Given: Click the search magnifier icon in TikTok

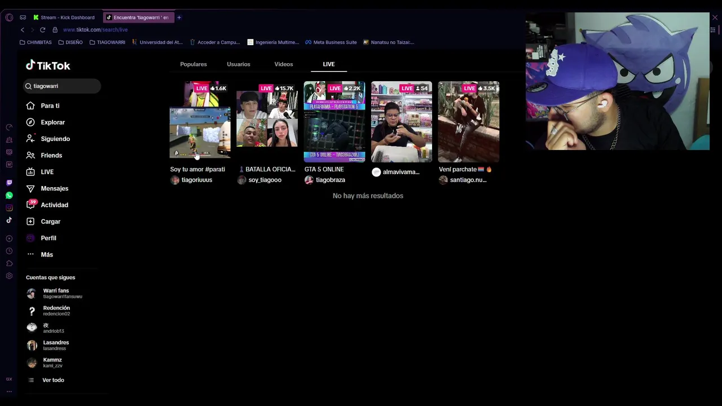Looking at the screenshot, I should tap(28, 86).
